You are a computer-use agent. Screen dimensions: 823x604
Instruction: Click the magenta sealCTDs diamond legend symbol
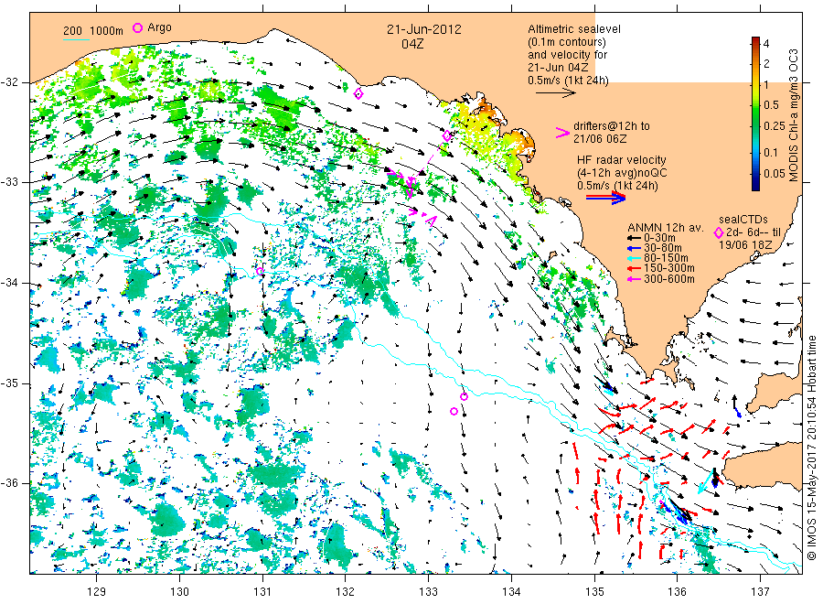pos(719,232)
